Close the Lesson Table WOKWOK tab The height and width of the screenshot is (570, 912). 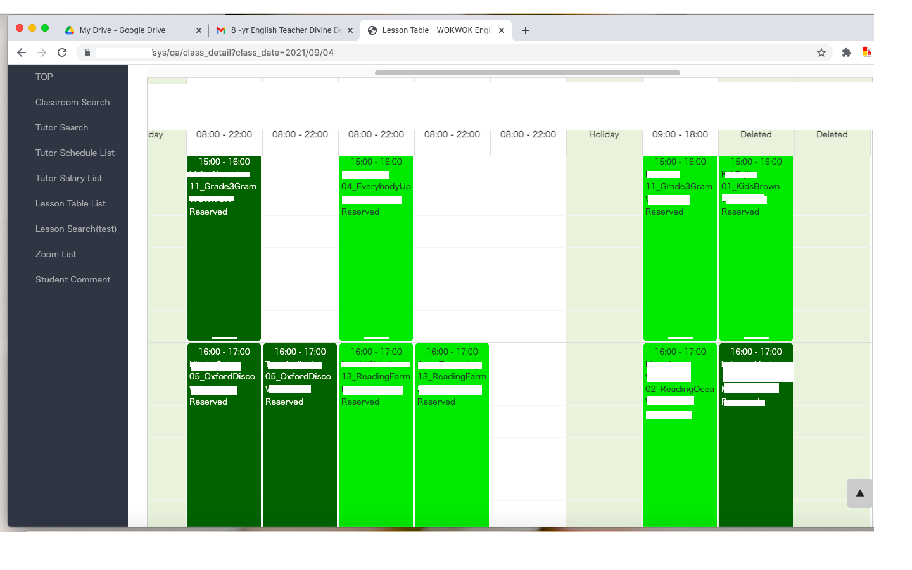pyautogui.click(x=502, y=30)
